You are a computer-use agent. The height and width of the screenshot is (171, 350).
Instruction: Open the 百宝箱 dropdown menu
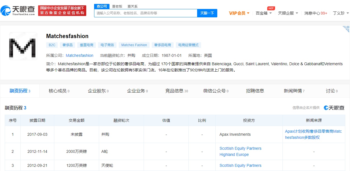click(x=263, y=13)
